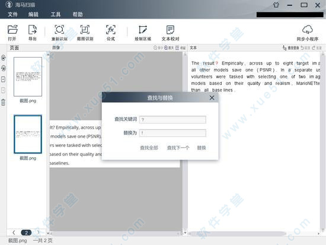Click 查找全部 in the find dialog
This screenshot has width=326, height=245.
[x=149, y=148]
